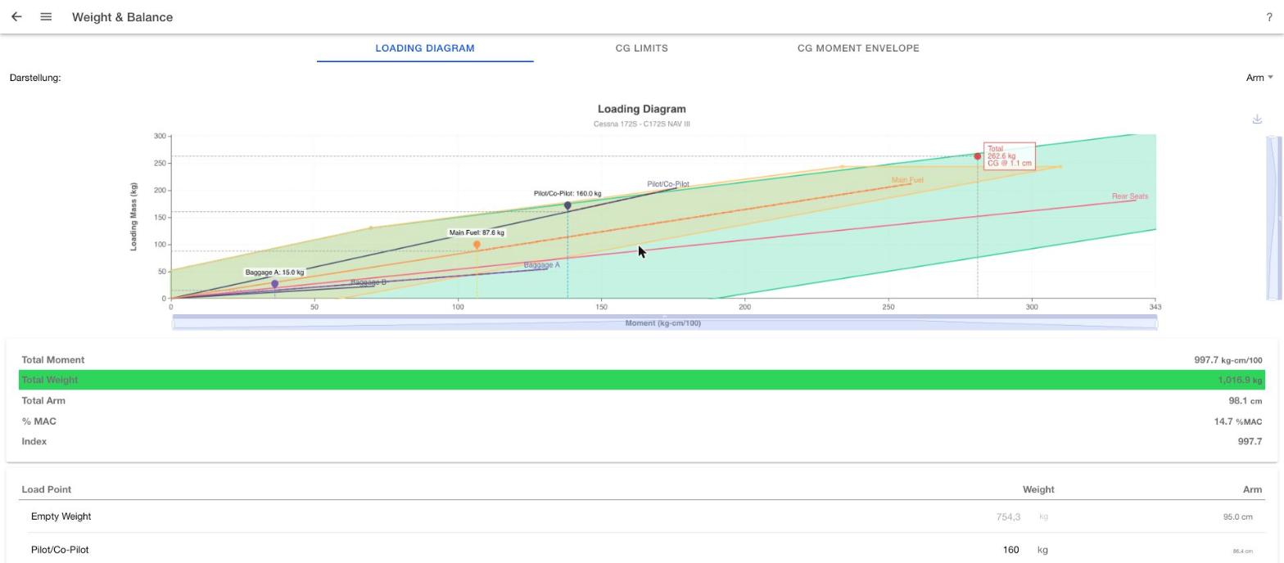Click the Total Arm value '98.1 cm'
Viewport: 1284px width, 563px height.
click(1246, 401)
